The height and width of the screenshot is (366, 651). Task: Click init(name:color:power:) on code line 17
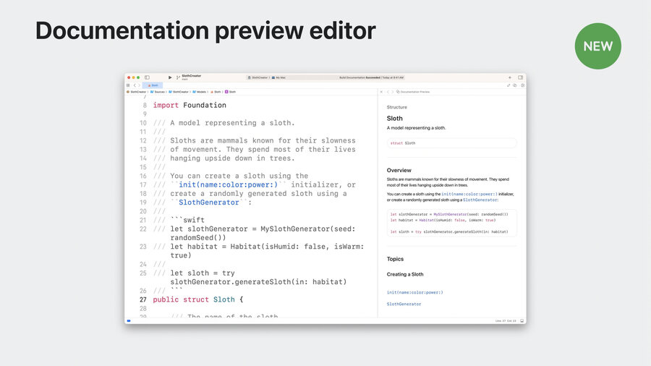coord(228,184)
